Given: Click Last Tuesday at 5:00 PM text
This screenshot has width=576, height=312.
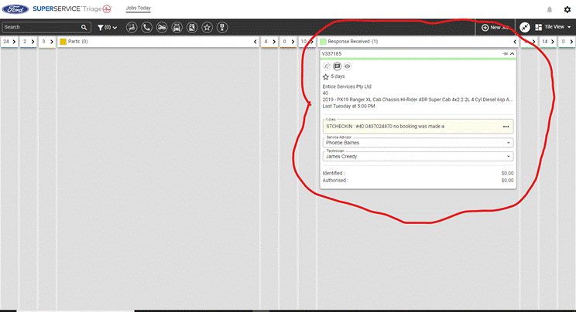Looking at the screenshot, I should (x=348, y=107).
